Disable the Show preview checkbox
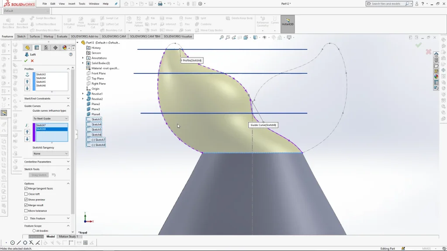 [26, 200]
